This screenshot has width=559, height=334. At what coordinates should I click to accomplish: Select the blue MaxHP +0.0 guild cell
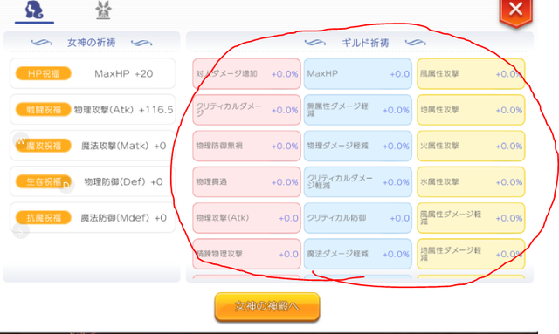[358, 74]
